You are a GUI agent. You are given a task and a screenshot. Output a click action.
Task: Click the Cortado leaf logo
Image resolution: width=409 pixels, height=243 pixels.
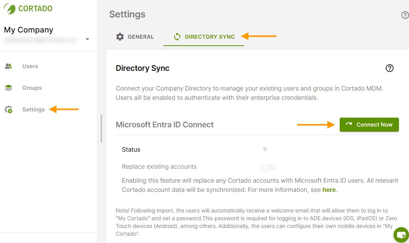(10, 9)
